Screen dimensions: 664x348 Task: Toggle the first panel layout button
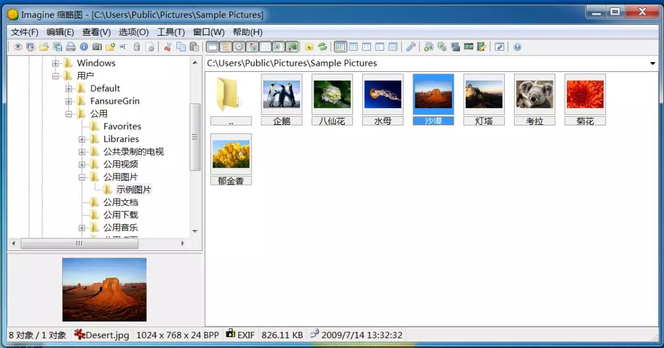tap(213, 47)
